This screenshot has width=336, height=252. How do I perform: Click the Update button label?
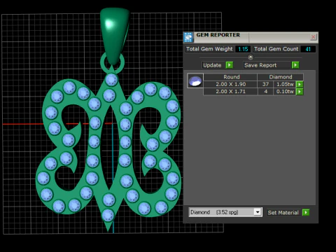[x=212, y=65]
